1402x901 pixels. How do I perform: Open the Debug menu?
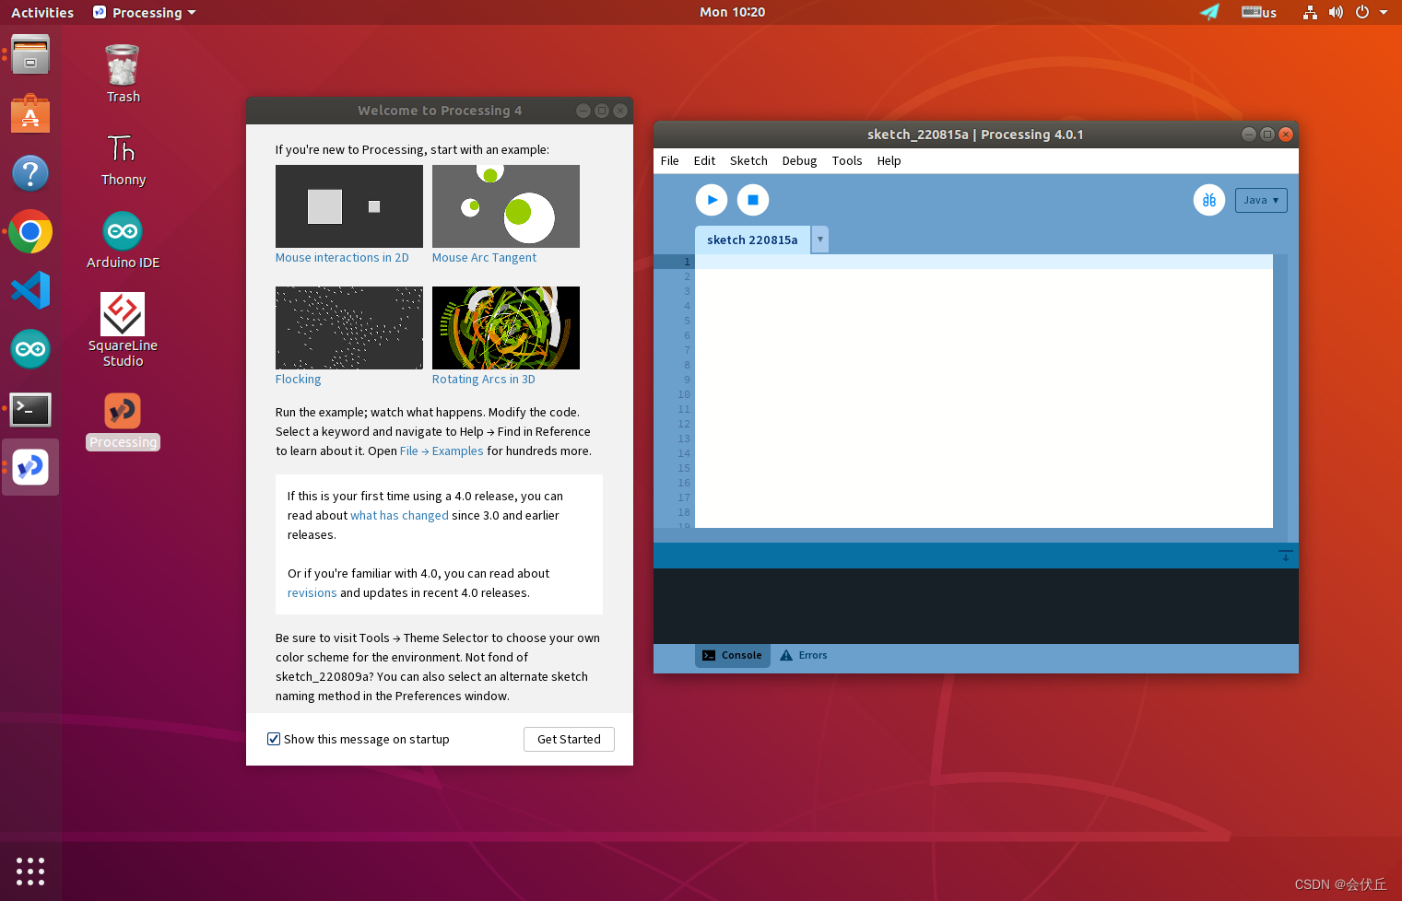click(x=799, y=160)
